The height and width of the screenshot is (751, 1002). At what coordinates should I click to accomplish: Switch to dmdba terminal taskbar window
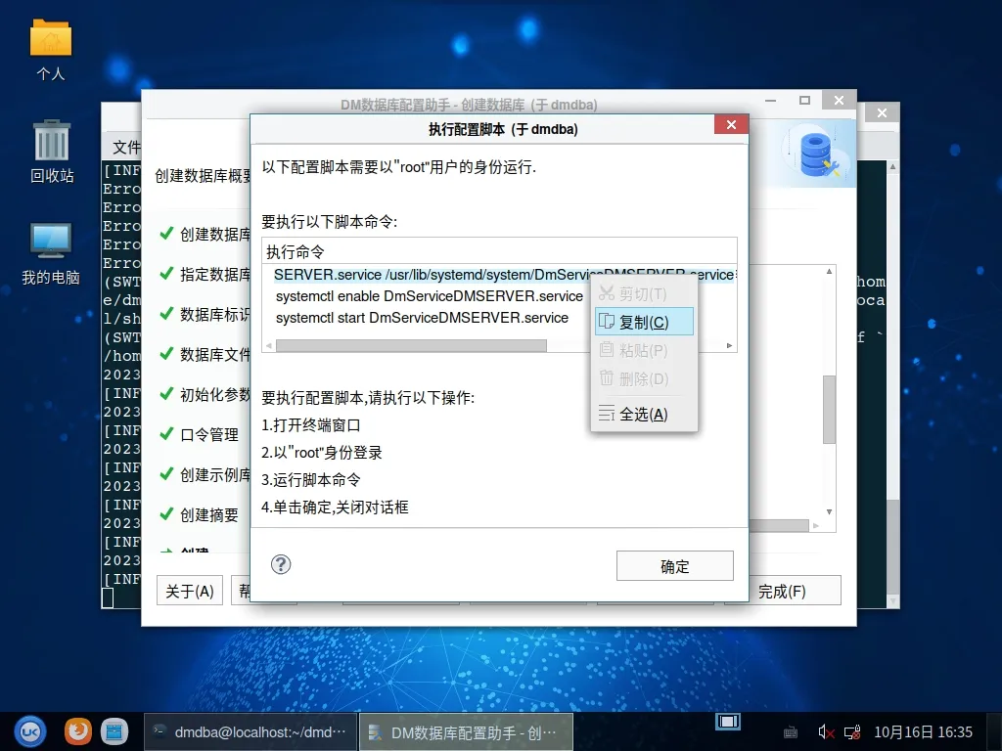coord(250,731)
